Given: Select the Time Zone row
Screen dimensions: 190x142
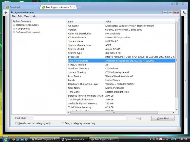Looking at the screenshot, I should coord(121,92).
